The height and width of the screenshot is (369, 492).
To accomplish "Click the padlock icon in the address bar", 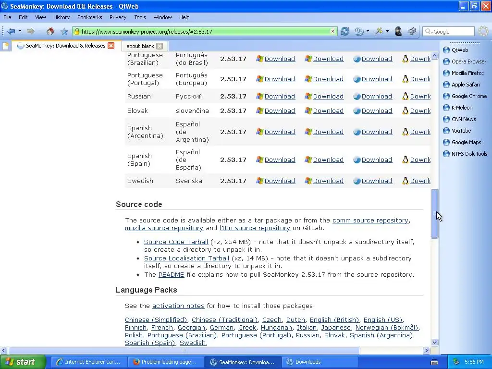I will tap(76, 31).
